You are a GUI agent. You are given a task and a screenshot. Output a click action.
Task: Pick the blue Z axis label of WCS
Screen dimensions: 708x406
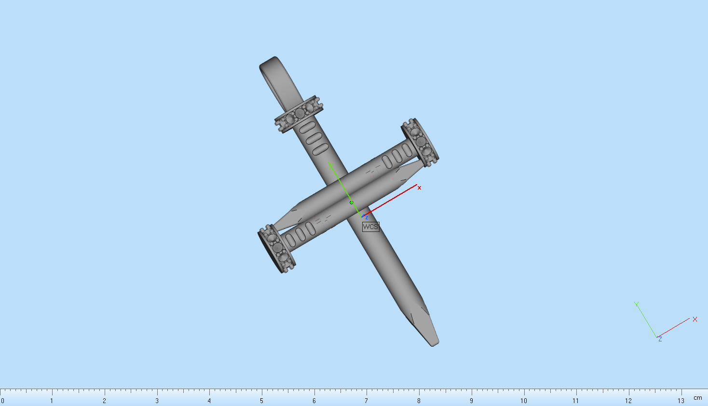click(x=367, y=217)
